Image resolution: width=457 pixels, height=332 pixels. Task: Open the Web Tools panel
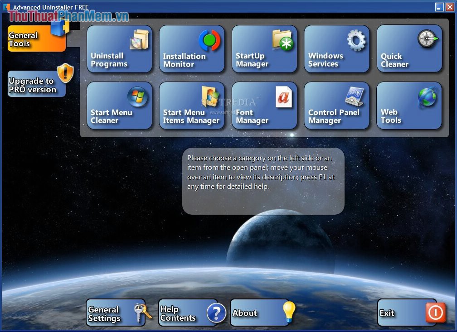coord(409,106)
